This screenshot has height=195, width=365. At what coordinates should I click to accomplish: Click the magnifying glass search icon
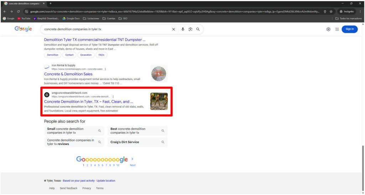pos(198,29)
